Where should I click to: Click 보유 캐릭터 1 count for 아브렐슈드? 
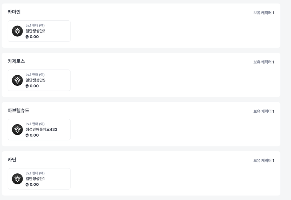coord(264,111)
